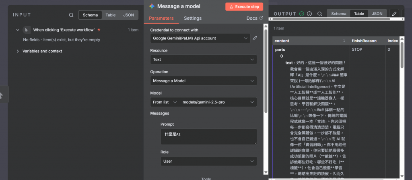The image size is (412, 180).
Task: Click the index column header
Action: pyautogui.click(x=393, y=41)
